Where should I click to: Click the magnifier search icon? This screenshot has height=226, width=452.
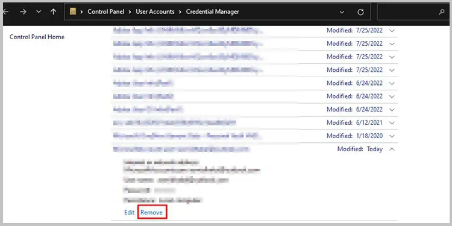coord(442,12)
